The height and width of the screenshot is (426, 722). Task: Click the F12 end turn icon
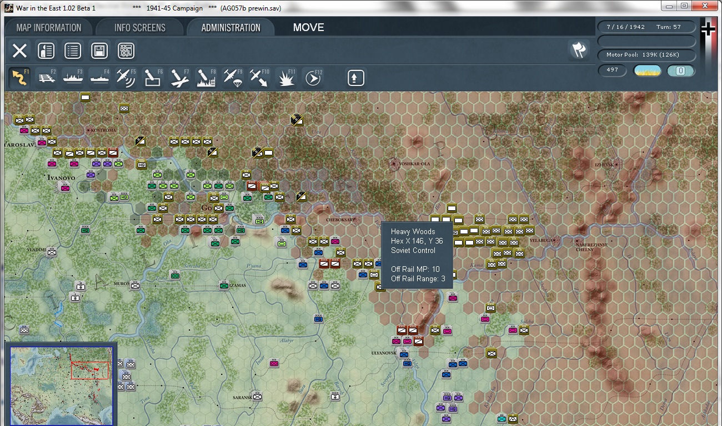tap(313, 78)
